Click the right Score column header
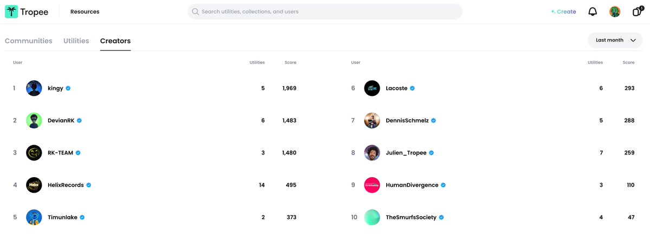Viewport: 650px width, 241px height. (x=628, y=63)
